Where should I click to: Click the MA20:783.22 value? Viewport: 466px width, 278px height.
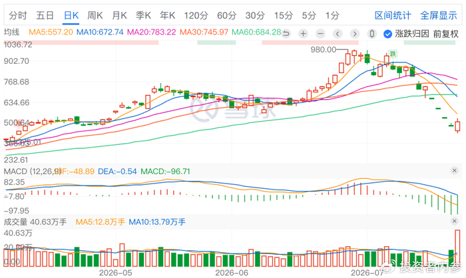[x=152, y=32]
